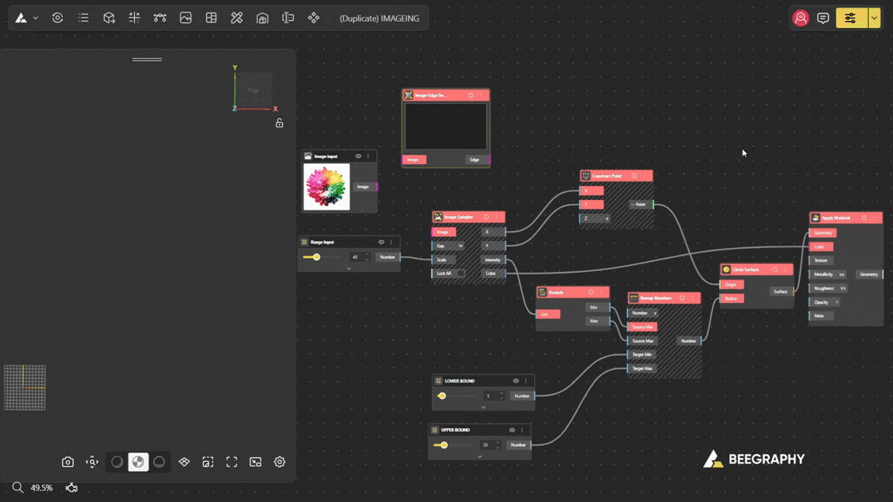Open Image Sampler node three-dot menu
Screen dimensions: 893x502
[x=497, y=217]
